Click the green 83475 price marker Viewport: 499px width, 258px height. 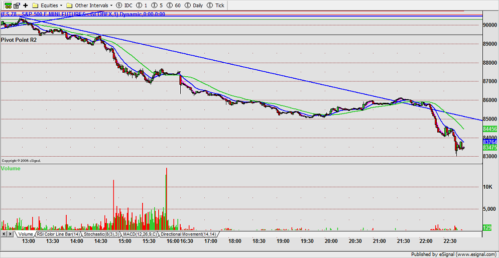point(490,148)
